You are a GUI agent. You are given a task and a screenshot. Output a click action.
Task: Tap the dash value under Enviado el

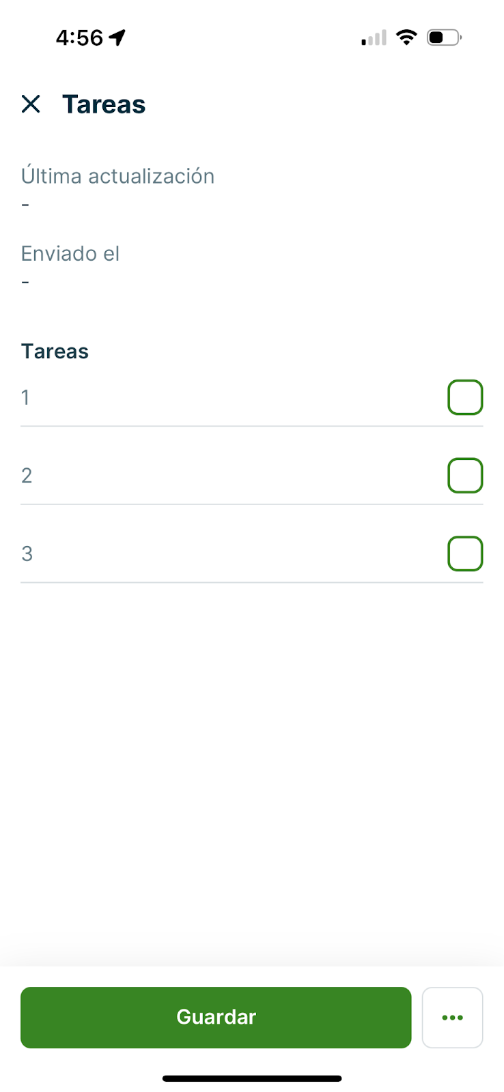tap(25, 282)
